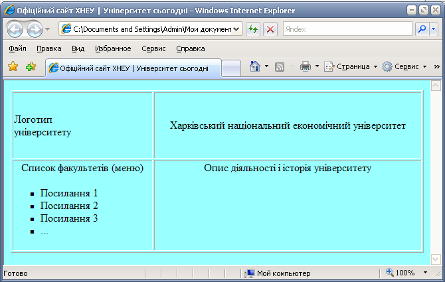445x282 pixels.
Task: Click the Посилання 1 list item
Action: tap(69, 193)
